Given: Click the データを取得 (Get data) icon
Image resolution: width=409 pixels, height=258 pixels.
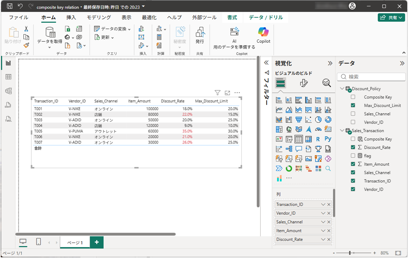Looking at the screenshot, I should click(x=50, y=33).
